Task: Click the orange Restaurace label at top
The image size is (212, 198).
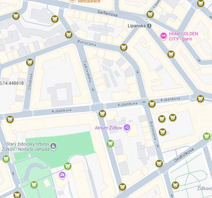Action: tap(89, 1)
